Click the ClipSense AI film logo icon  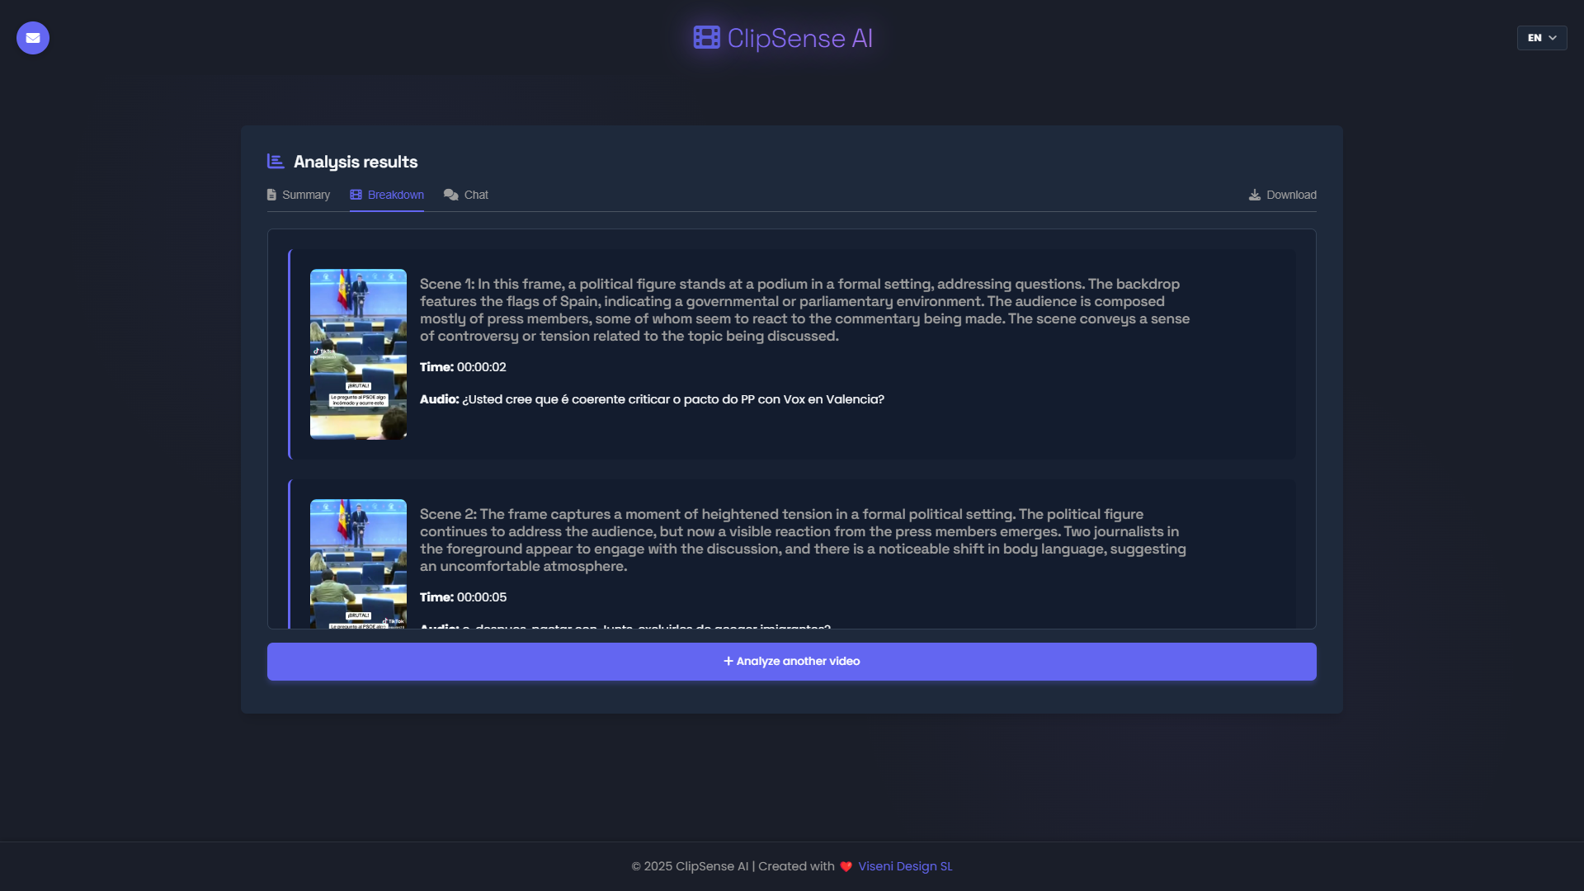706,38
